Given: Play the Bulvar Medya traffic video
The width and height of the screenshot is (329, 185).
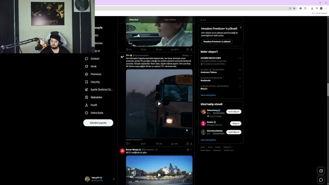Looking at the screenshot, I should (x=159, y=175).
